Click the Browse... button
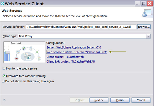154x106 pixels. 144,27
